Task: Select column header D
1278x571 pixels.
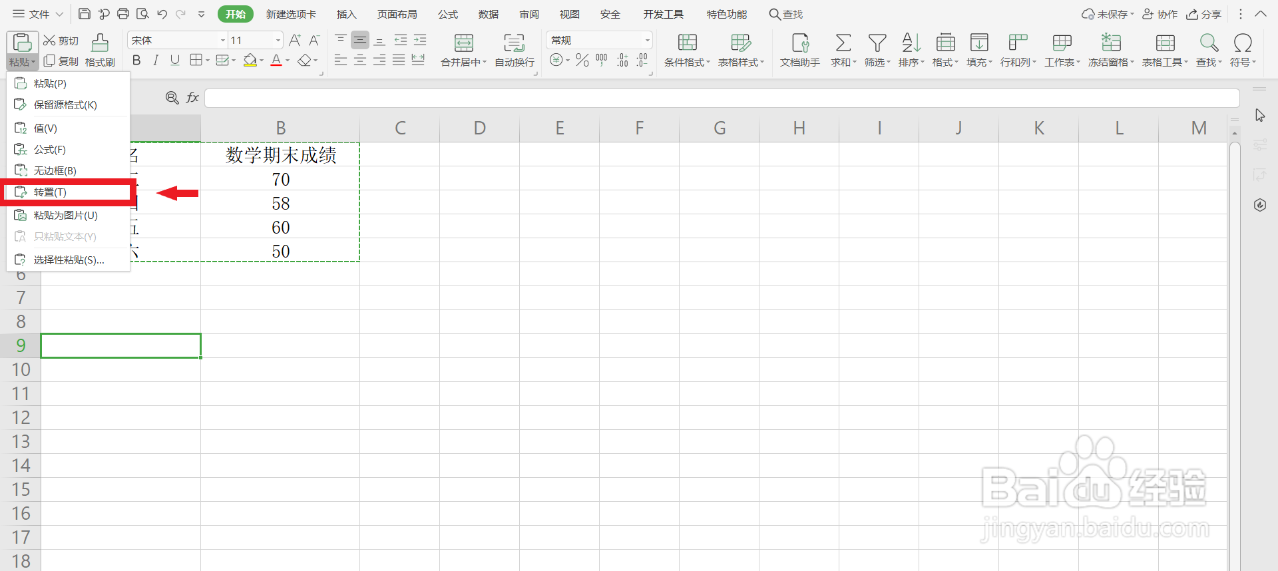Action: tap(480, 128)
